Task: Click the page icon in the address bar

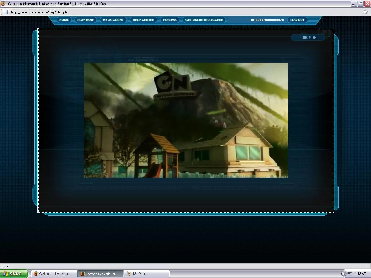Action: [6, 12]
